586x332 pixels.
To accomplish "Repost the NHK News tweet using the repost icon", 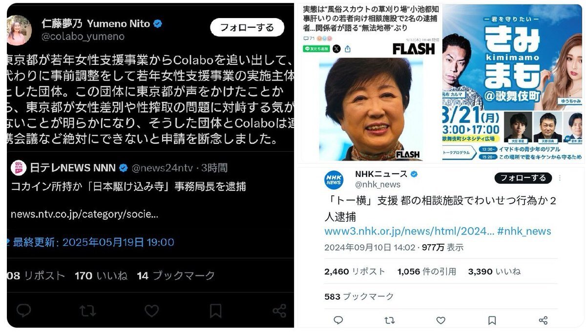I will [389, 320].
